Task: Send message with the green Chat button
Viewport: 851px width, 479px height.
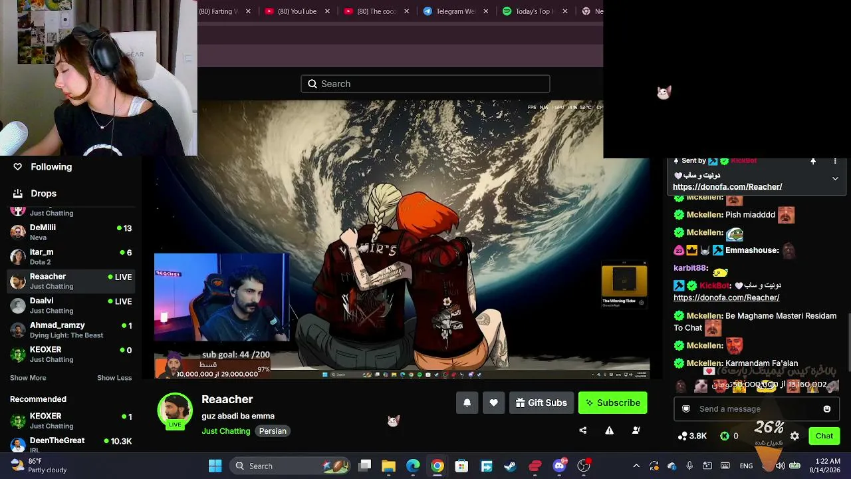Action: pos(824,436)
